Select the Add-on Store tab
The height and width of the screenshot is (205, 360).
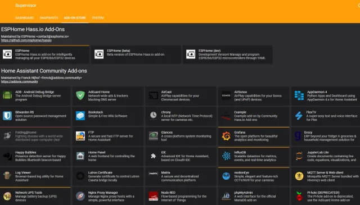click(x=75, y=18)
